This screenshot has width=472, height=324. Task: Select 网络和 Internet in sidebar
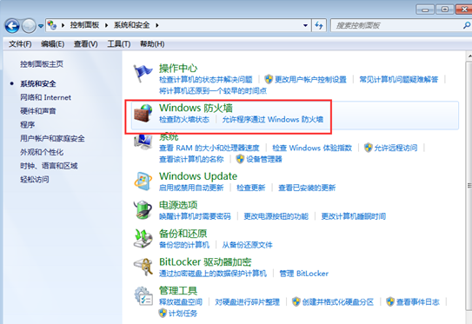[45, 97]
